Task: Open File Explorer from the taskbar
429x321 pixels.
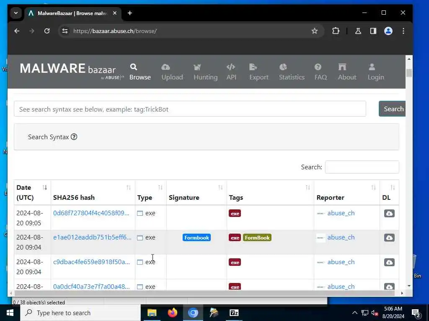Action: 152,313
